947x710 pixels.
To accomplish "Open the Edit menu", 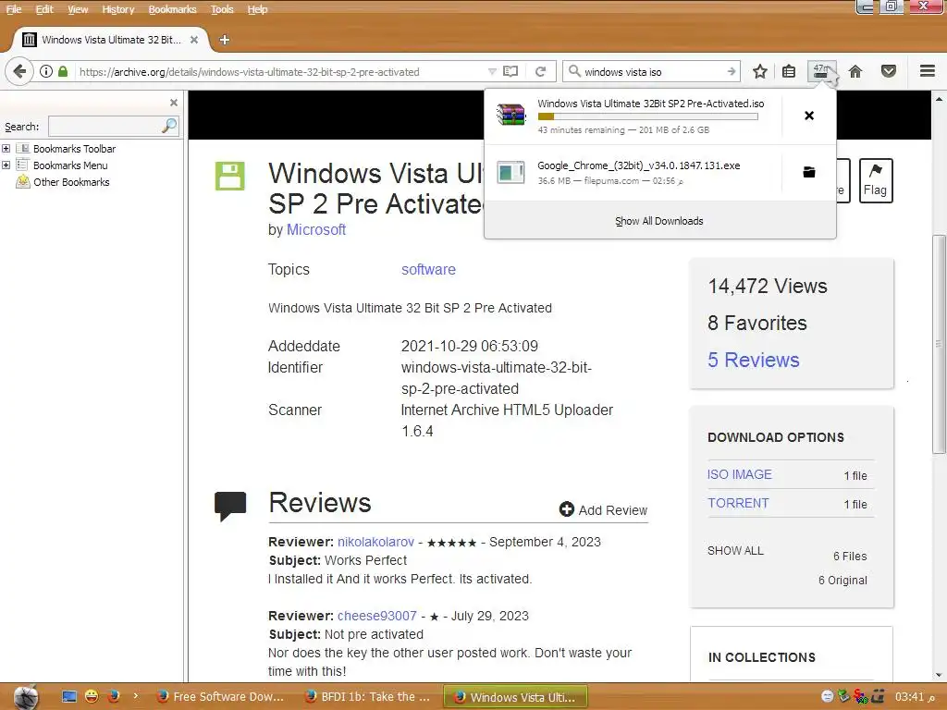I will 44,9.
